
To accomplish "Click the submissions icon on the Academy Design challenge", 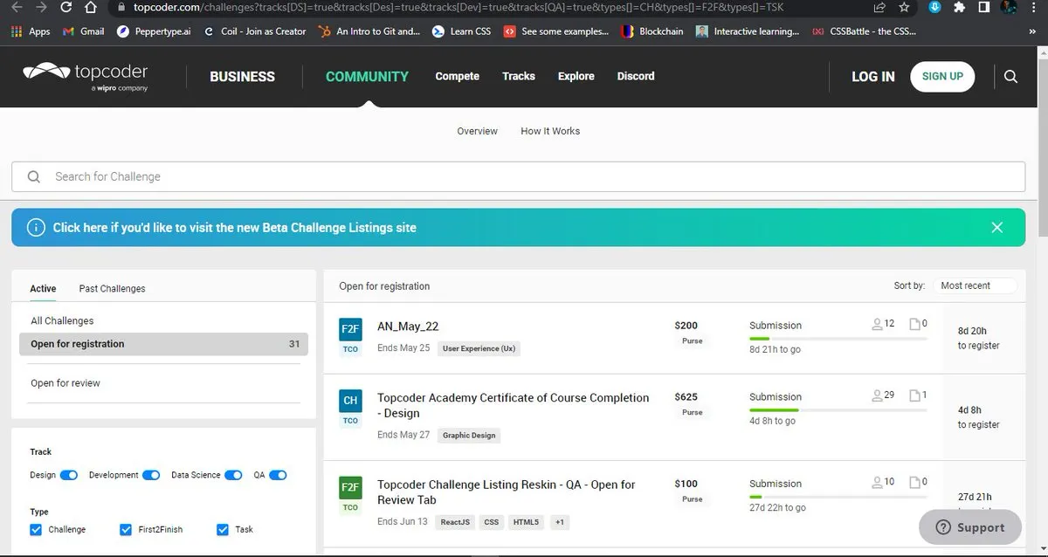I will pos(914,395).
